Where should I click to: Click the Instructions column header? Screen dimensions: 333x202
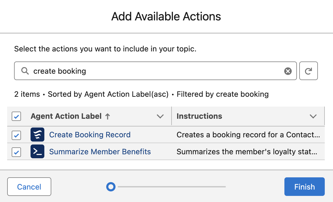click(199, 116)
